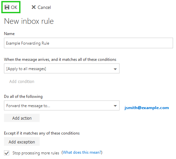
Task: Open the 'What does this mean?' help link
Action: point(82,152)
